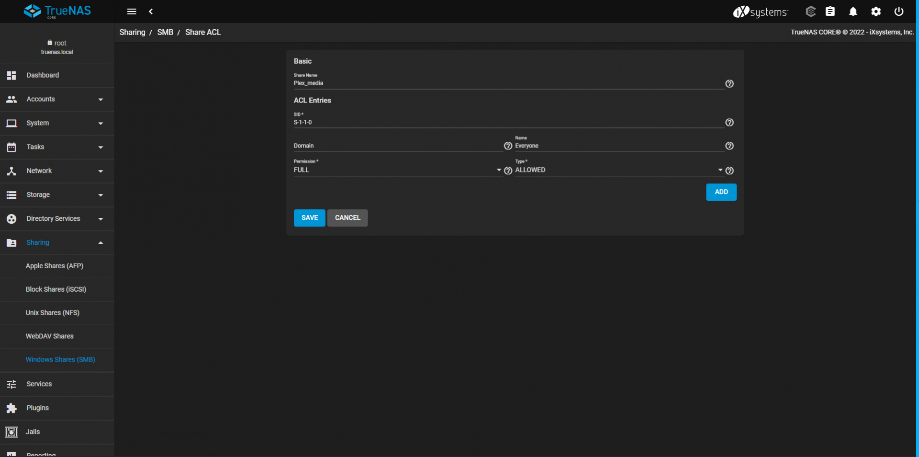Click the back chevron arrow in top bar

coord(151,11)
